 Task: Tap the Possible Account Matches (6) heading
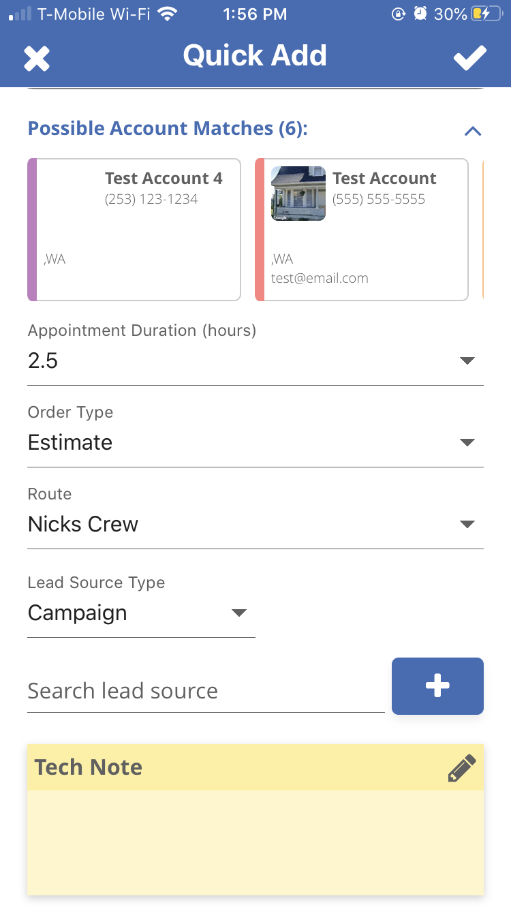click(x=168, y=128)
